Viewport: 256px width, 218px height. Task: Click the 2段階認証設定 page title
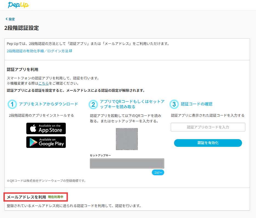22,28
